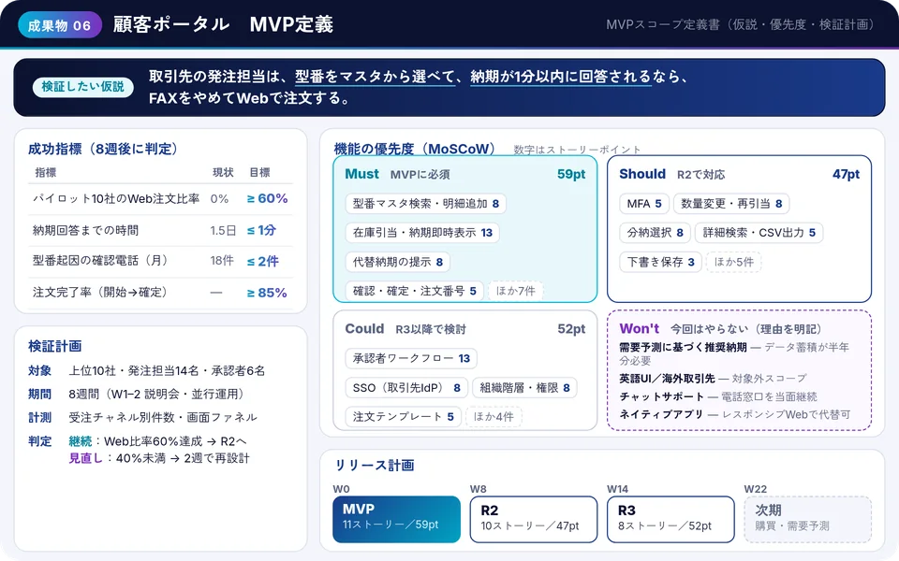The width and height of the screenshot is (899, 561).
Task: Select the MFA chip
Action: tap(644, 204)
